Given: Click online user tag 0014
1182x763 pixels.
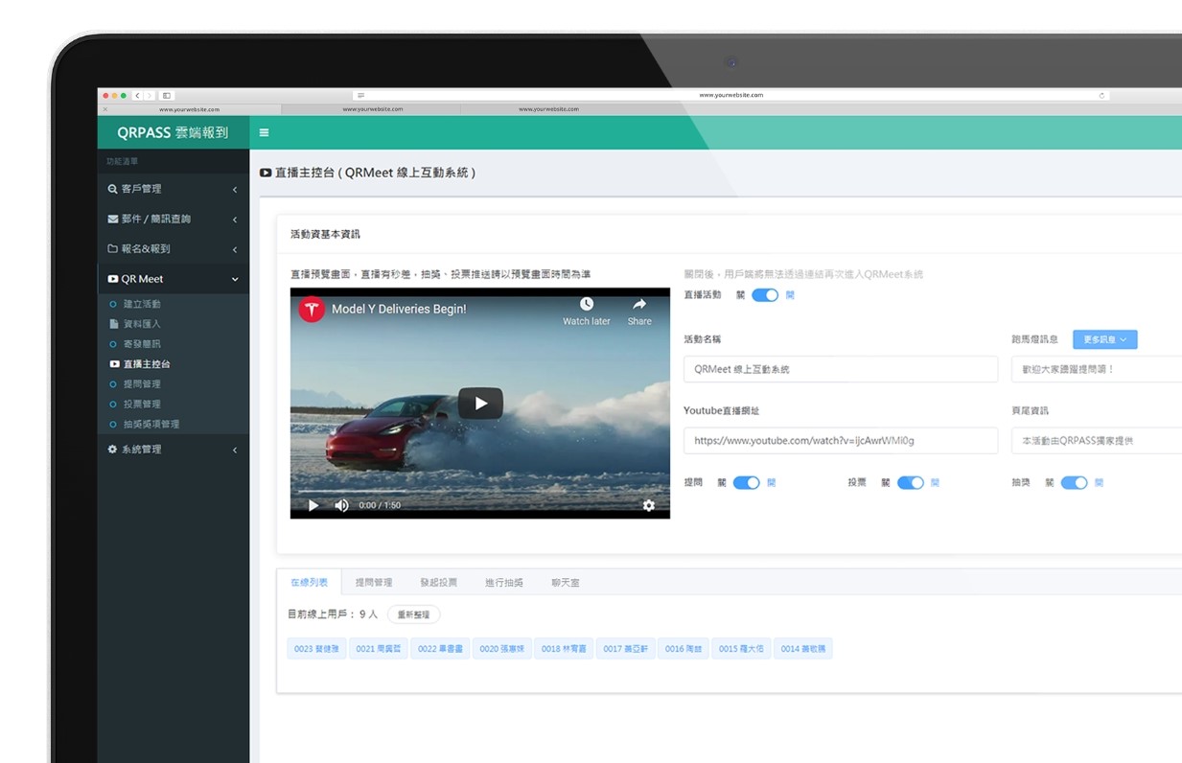Looking at the screenshot, I should click(x=803, y=649).
